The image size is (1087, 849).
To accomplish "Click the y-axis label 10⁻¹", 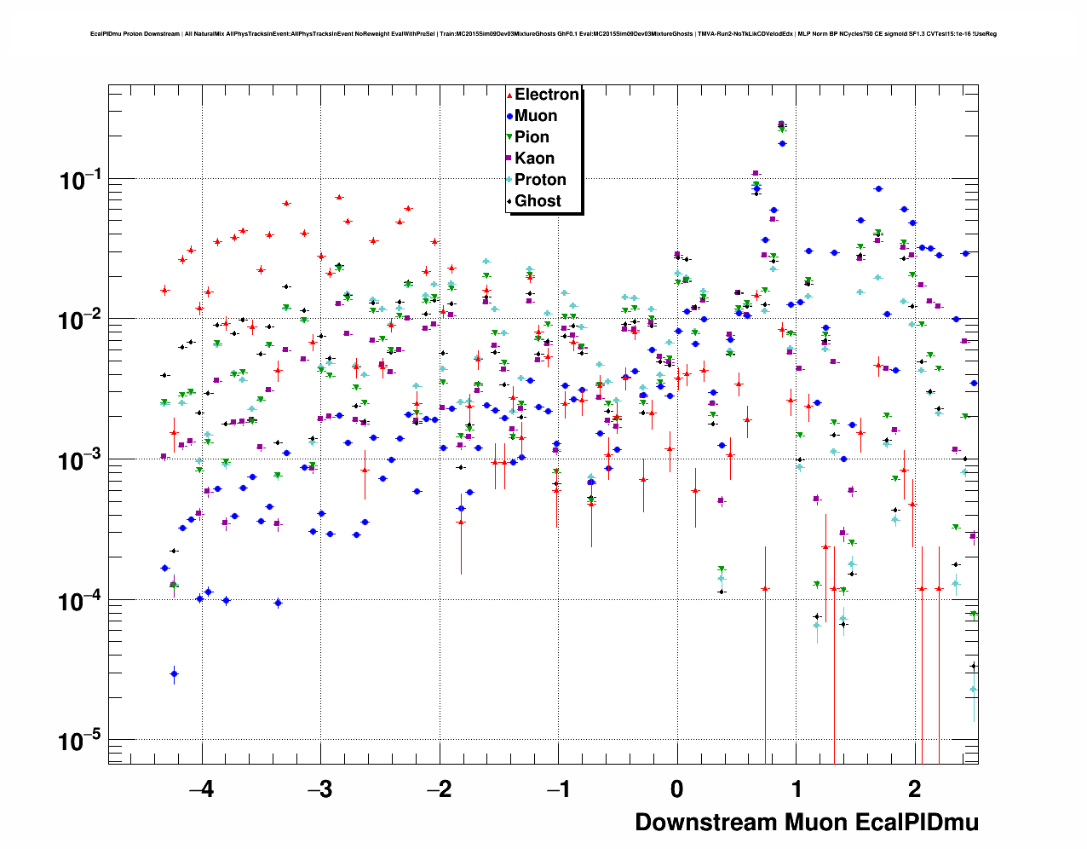I will (x=79, y=180).
